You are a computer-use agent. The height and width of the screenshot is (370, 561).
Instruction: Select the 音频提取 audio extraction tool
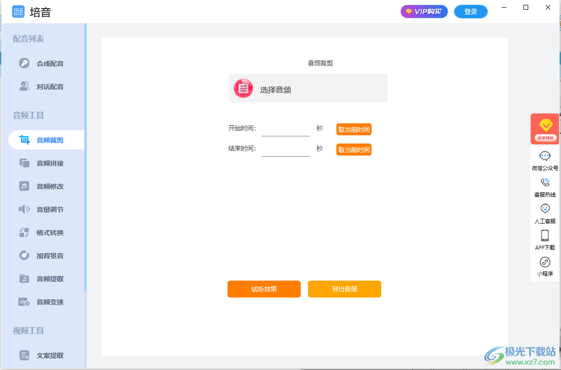46,278
